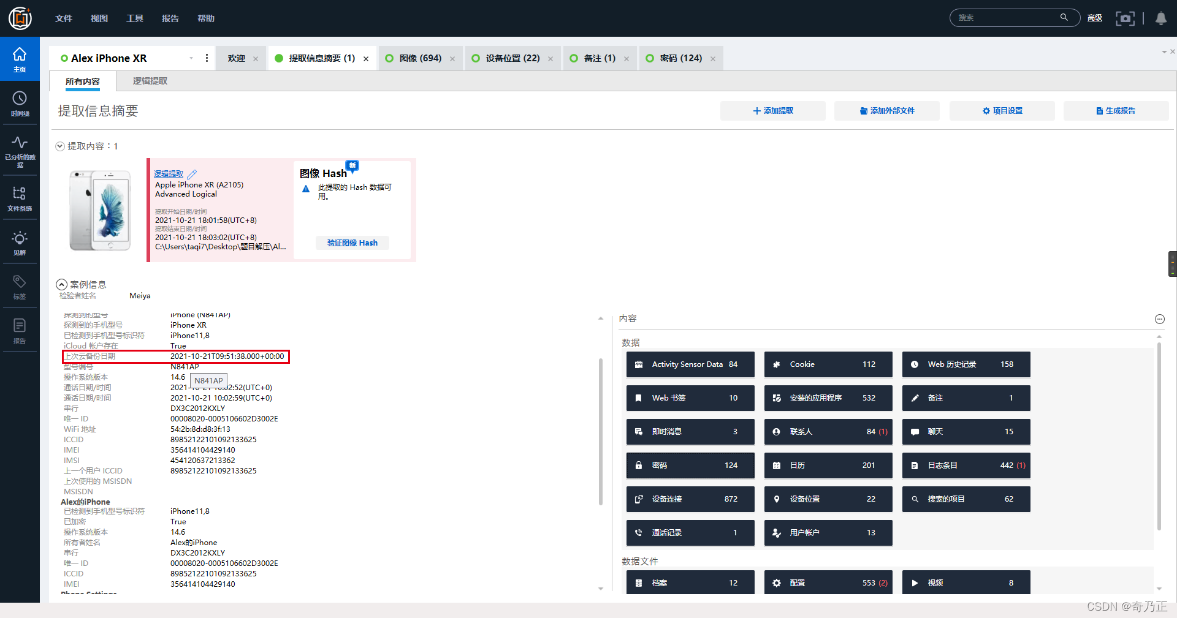
Task: Open the 日历 201 tile
Action: (x=828, y=465)
